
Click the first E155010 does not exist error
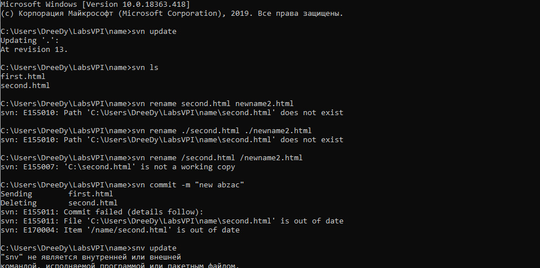pos(172,113)
